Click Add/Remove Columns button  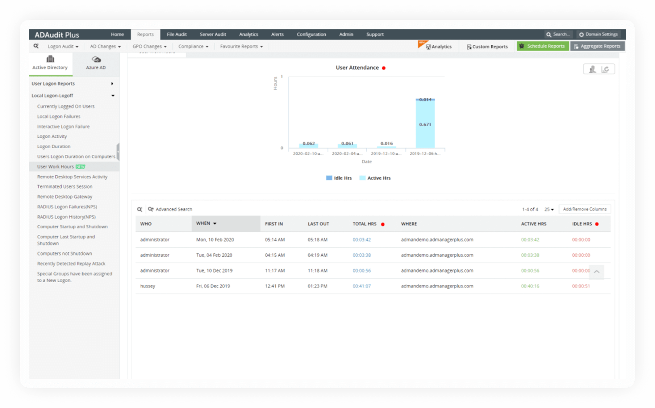[584, 209]
